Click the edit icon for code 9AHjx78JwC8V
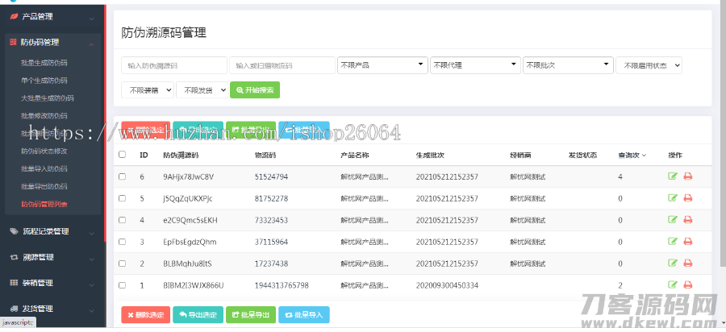This screenshot has width=726, height=332. (673, 176)
